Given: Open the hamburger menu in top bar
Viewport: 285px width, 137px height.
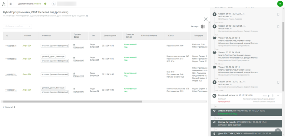Looking at the screenshot, I should tap(11, 4).
